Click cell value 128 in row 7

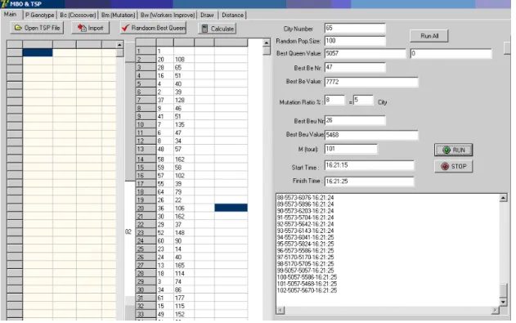pos(180,100)
